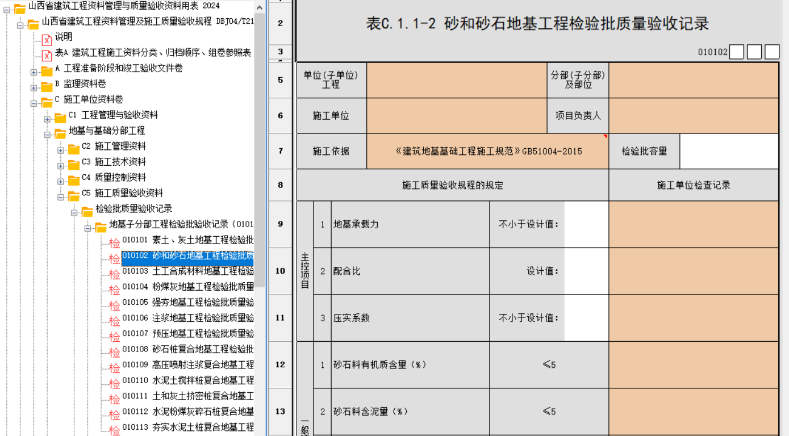Expand the C4 质量控制资料 node
This screenshot has width=789, height=436.
tap(61, 181)
